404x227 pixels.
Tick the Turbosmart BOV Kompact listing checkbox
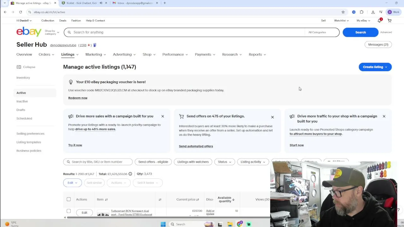pyautogui.click(x=68, y=211)
